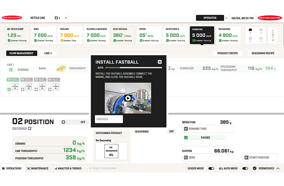Expand the Permissives panel chevron
This screenshot has width=284, height=186.
pos(278,168)
